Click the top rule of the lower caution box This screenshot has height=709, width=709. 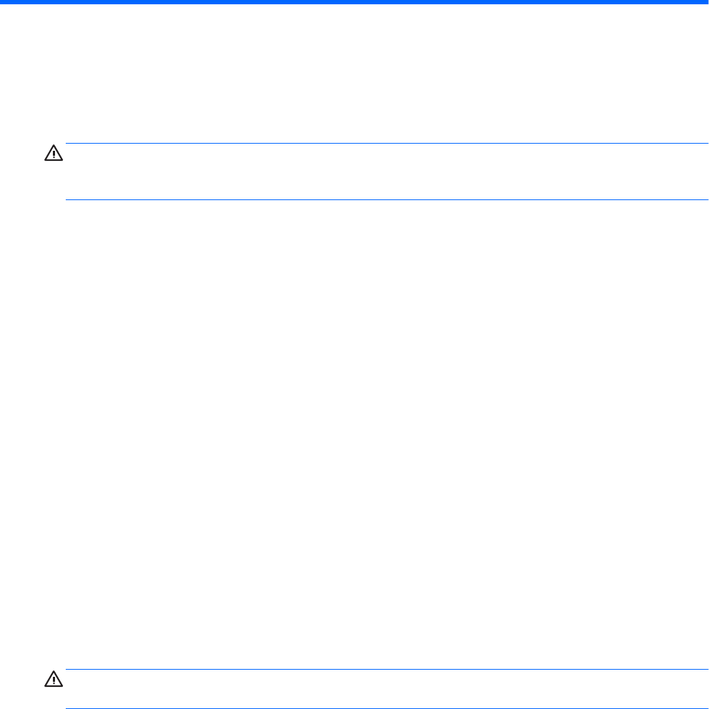tap(382, 670)
